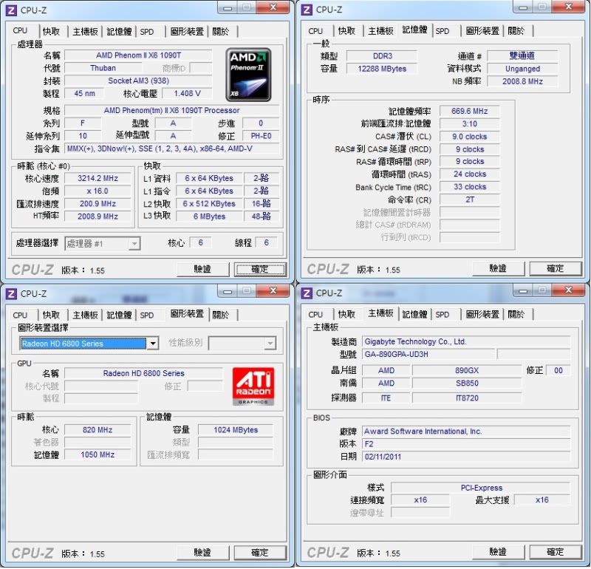Switch to 快取 tab in the processor window
Viewport: 591px width, 569px height.
click(51, 32)
